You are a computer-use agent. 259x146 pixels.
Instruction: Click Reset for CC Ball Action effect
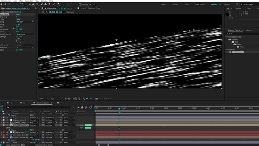[18, 15]
